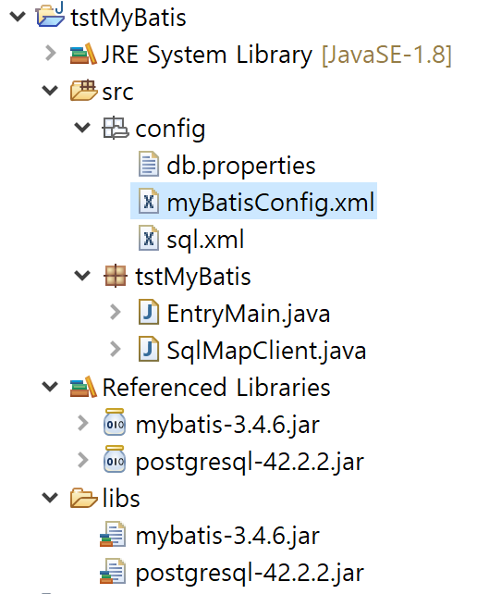The height and width of the screenshot is (594, 489).
Task: Expand the JRE System Library node
Action: tap(50, 53)
